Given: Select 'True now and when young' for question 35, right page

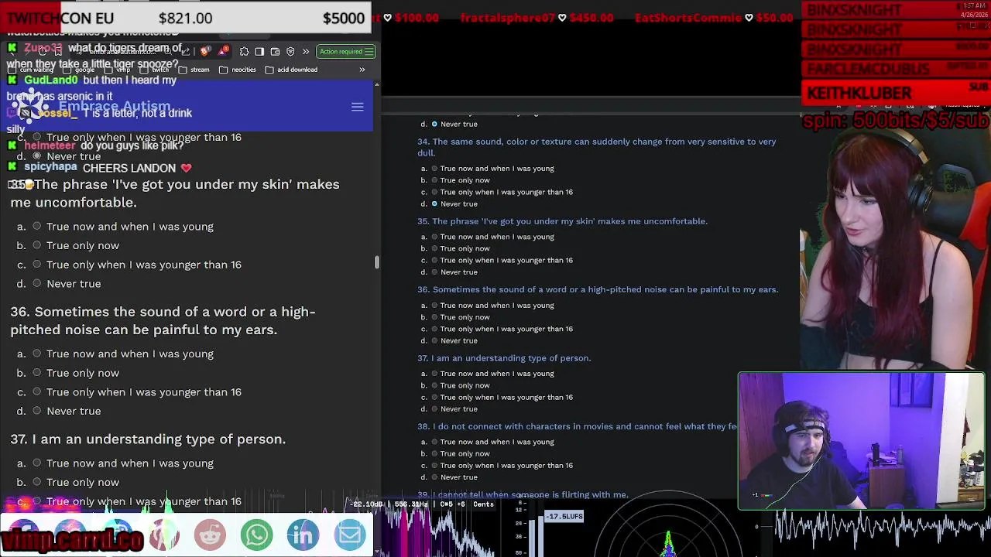Looking at the screenshot, I should (434, 237).
